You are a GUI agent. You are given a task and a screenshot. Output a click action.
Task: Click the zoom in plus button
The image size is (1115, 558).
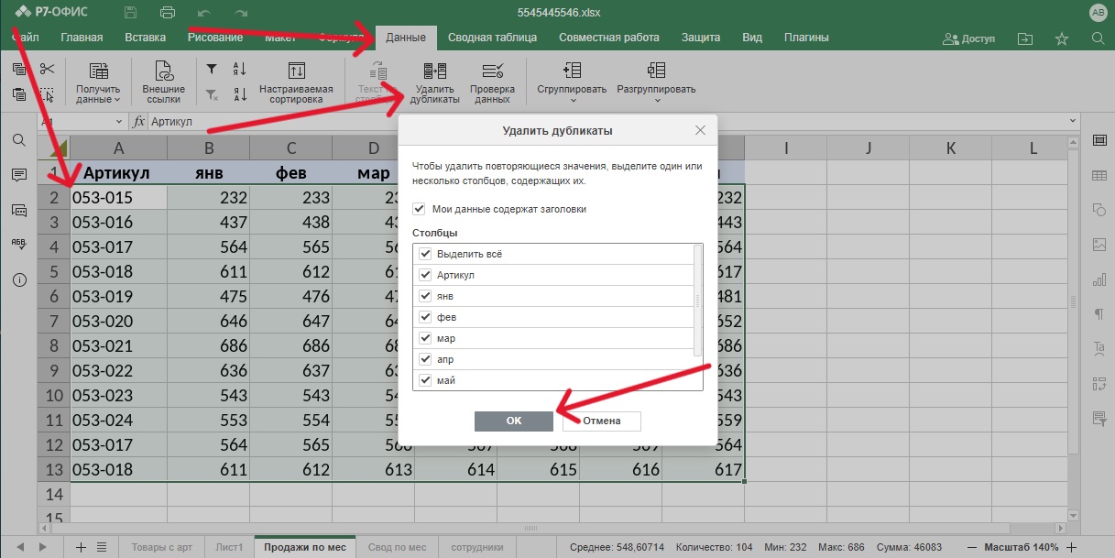coord(1072,547)
